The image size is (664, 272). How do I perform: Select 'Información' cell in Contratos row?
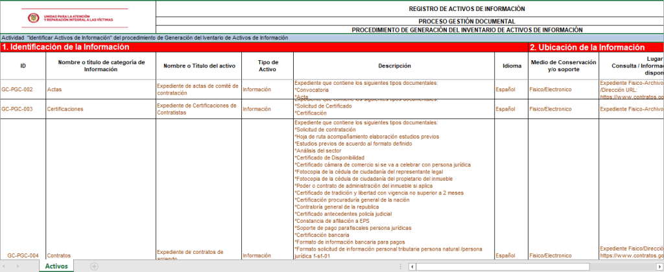coord(268,189)
